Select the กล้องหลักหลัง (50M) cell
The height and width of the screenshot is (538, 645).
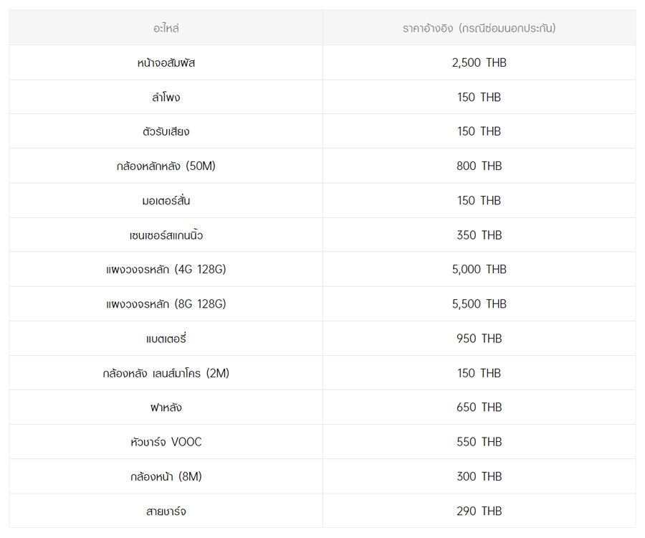point(166,166)
